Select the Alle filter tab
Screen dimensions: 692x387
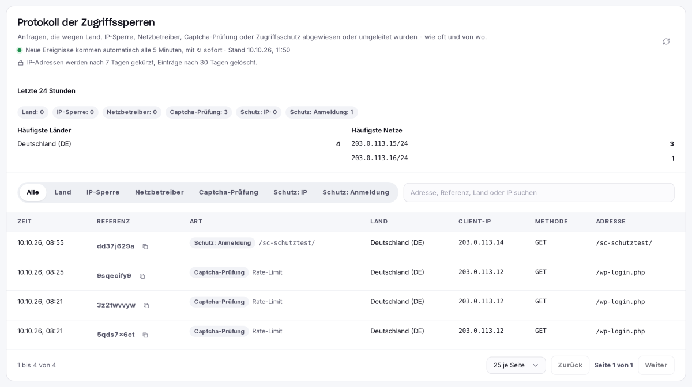[x=33, y=192]
